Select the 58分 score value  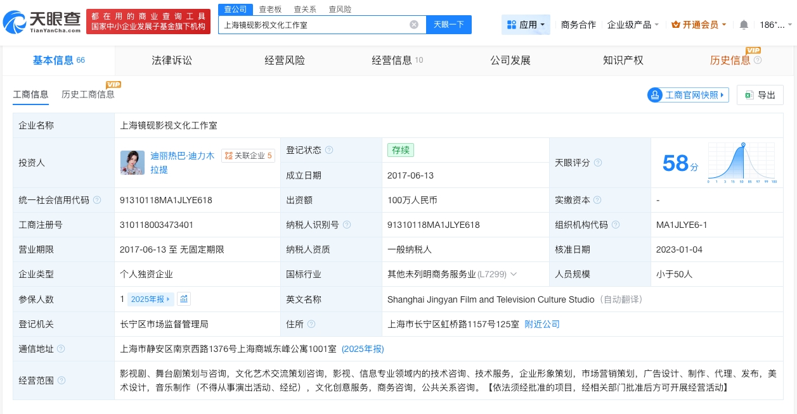click(x=680, y=163)
